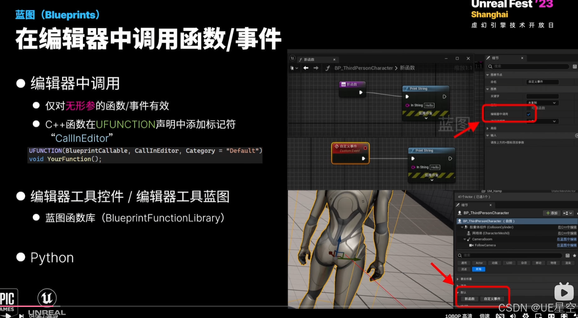Select the 通用 filter chip
This screenshot has height=318, width=578.
(464, 263)
